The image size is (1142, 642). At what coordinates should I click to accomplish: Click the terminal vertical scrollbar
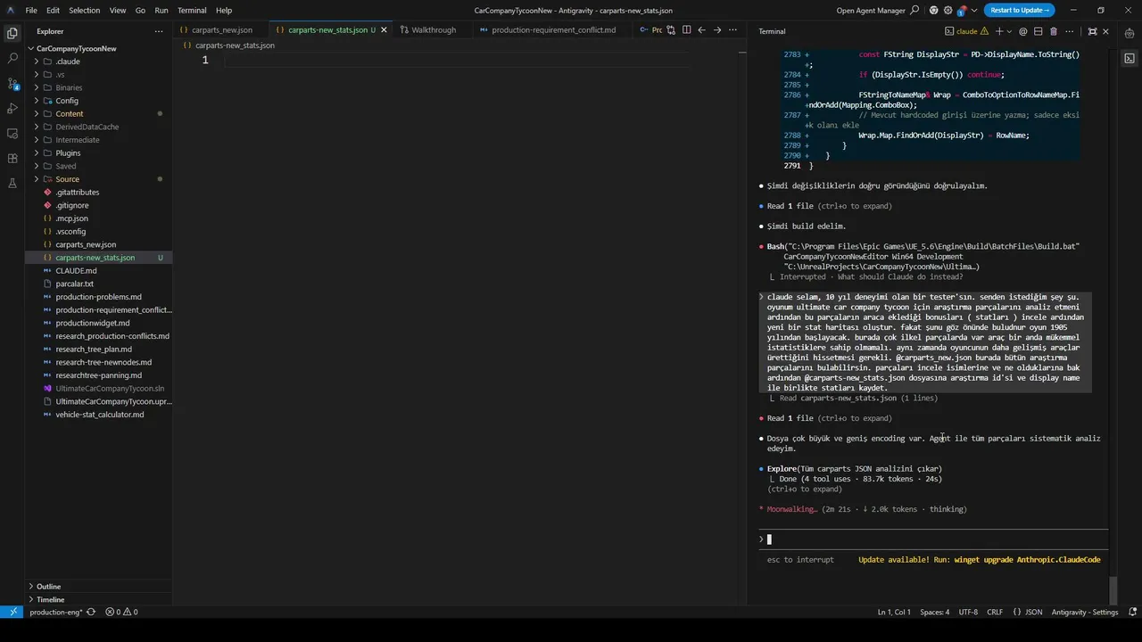1112,589
